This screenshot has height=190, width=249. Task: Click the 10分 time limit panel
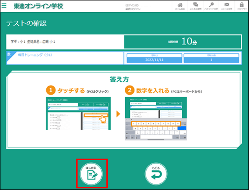[182, 42]
